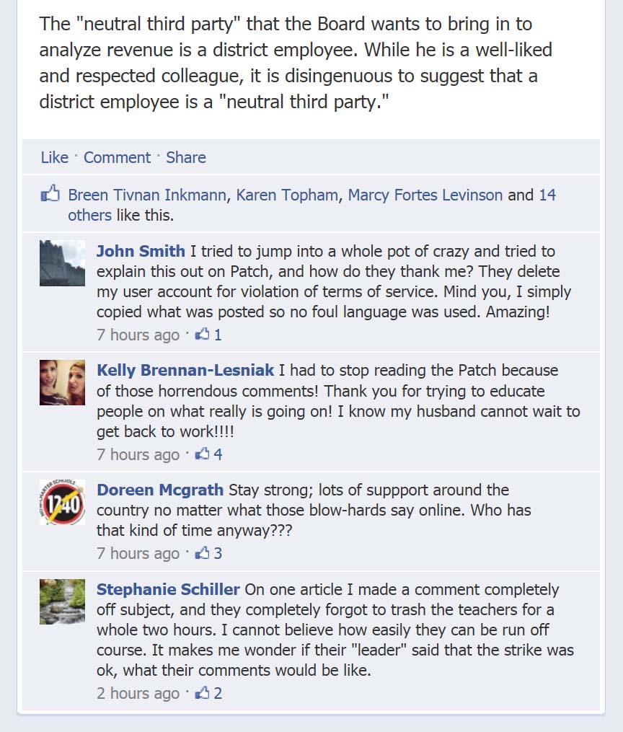Screen dimensions: 623x732
Task: Open John Smith's name link
Action: click(141, 251)
